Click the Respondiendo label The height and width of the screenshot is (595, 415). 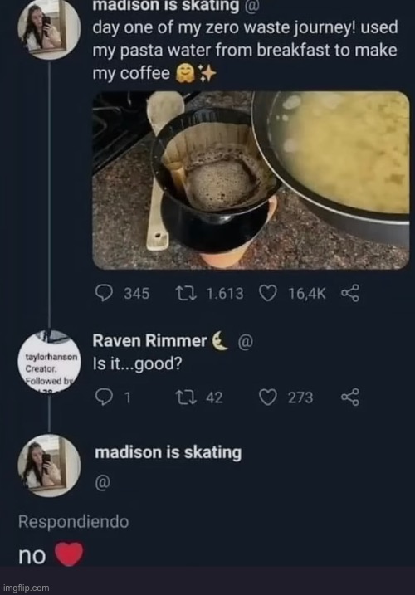[x=74, y=522]
